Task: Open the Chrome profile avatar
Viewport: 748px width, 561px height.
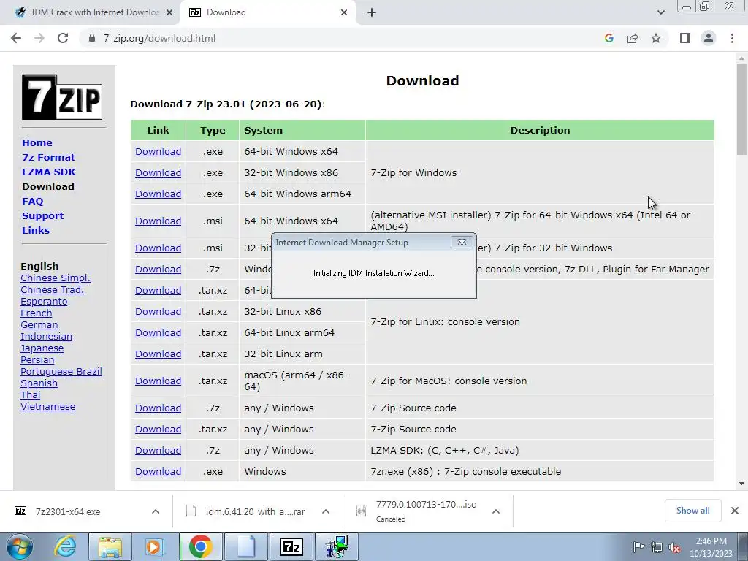Action: (x=709, y=38)
